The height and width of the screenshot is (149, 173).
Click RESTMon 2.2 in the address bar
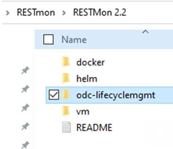pos(100,12)
